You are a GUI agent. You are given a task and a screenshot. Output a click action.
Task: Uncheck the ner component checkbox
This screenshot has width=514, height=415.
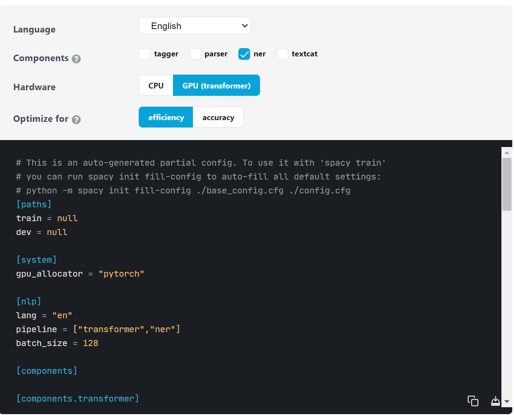[x=244, y=54]
